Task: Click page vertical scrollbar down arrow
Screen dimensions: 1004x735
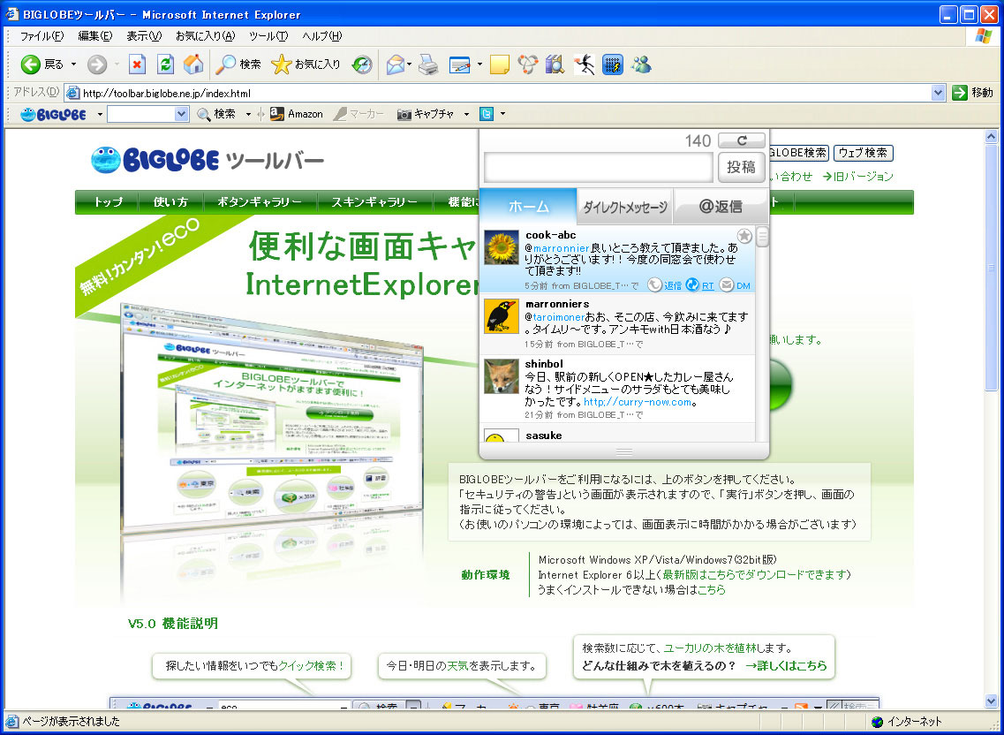Action: pyautogui.click(x=991, y=701)
